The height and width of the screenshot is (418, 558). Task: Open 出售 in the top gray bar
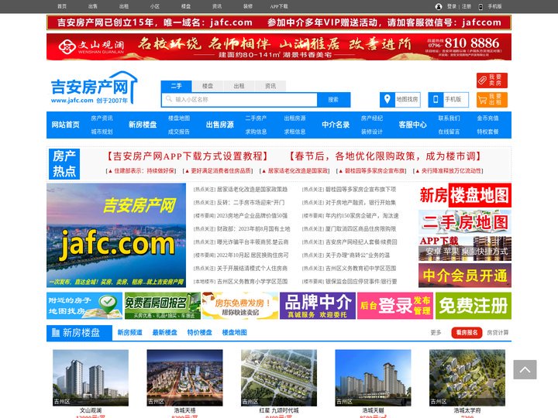(x=93, y=6)
